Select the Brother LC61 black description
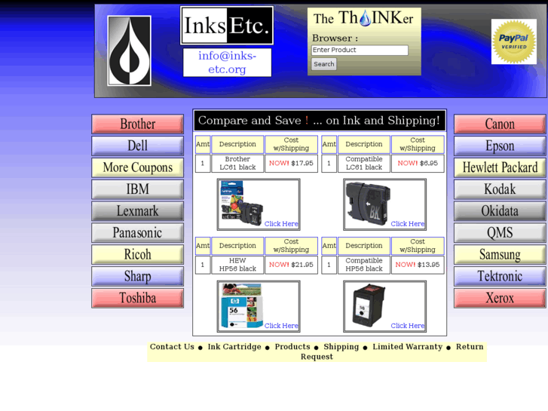Screen dimensions: 548x411 pyautogui.click(x=237, y=164)
